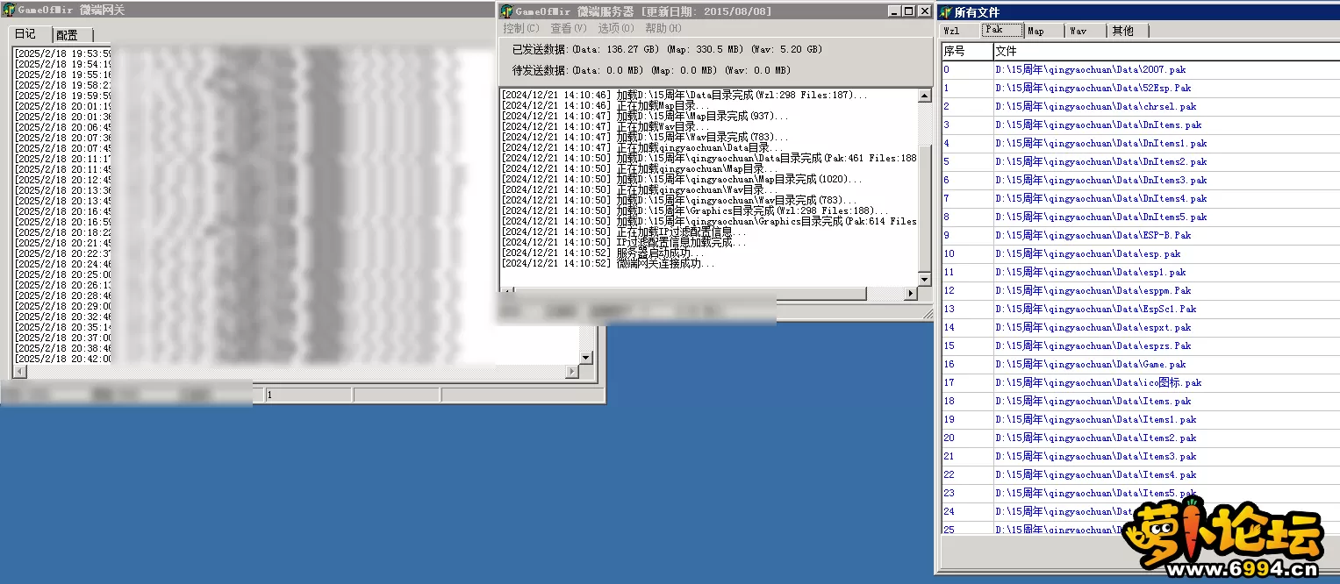The width and height of the screenshot is (1340, 584).
Task: Click the 微端网关 window title icon
Action: [9, 11]
